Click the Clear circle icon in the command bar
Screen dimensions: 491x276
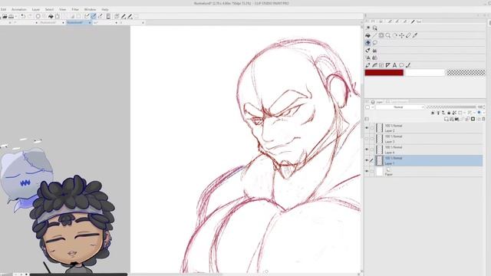(x=38, y=16)
